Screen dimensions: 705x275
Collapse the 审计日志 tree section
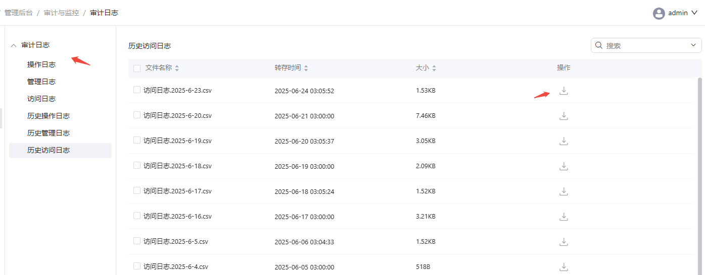point(14,45)
